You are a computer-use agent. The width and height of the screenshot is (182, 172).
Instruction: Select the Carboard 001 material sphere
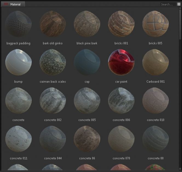(x=155, y=62)
